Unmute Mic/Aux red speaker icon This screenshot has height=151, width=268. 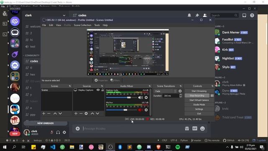coord(140,110)
